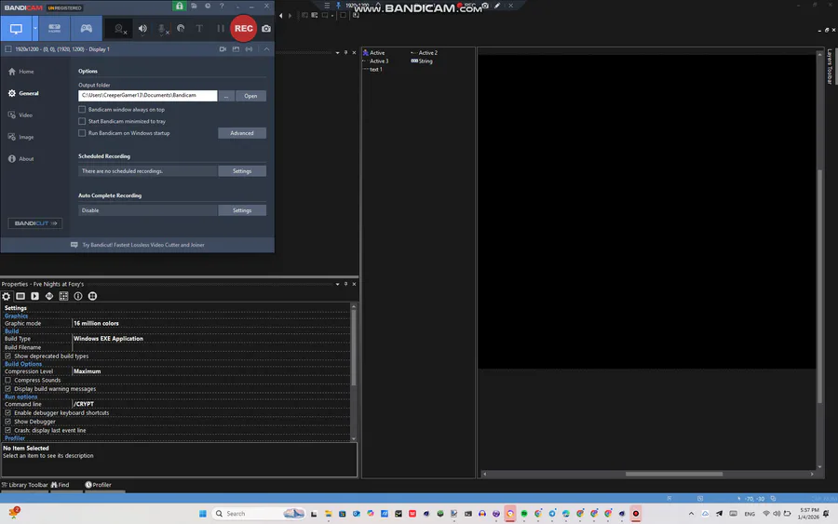Open Events grid tab icon in Properties

tap(63, 297)
